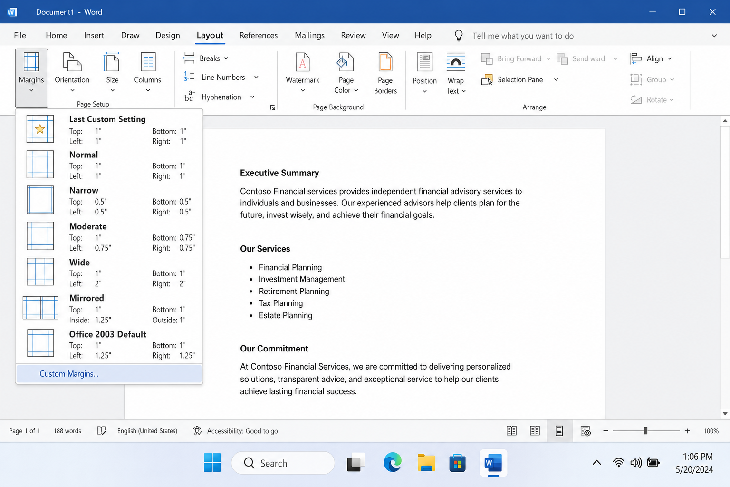Open the Selection Pane
Screen dimensions: 730x487
tap(512, 79)
